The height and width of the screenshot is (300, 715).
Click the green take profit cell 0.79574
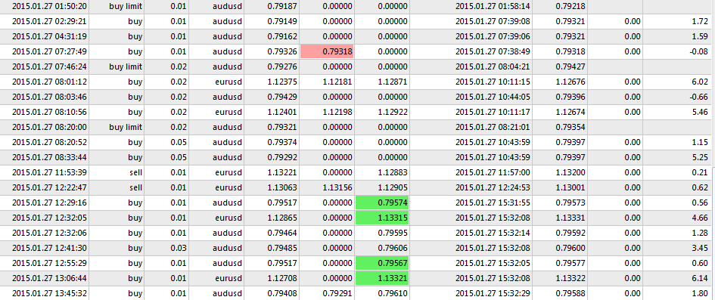pyautogui.click(x=381, y=203)
